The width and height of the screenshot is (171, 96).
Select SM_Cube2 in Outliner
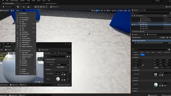[145, 26]
